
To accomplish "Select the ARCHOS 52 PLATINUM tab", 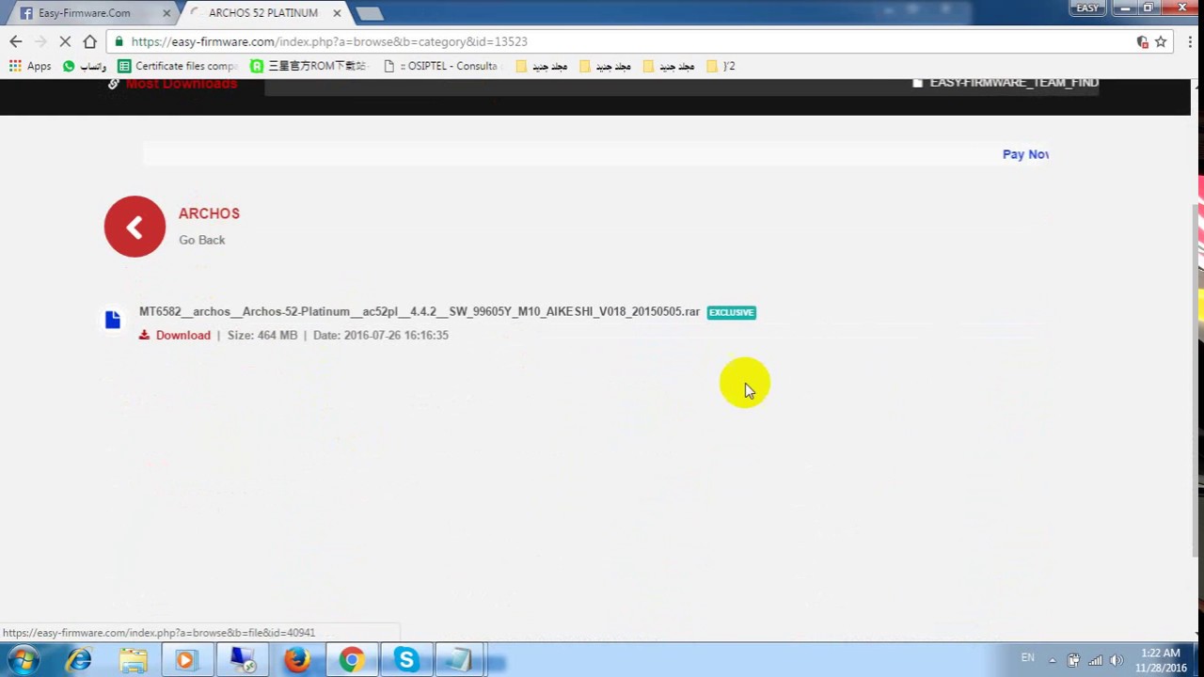I will pos(263,13).
